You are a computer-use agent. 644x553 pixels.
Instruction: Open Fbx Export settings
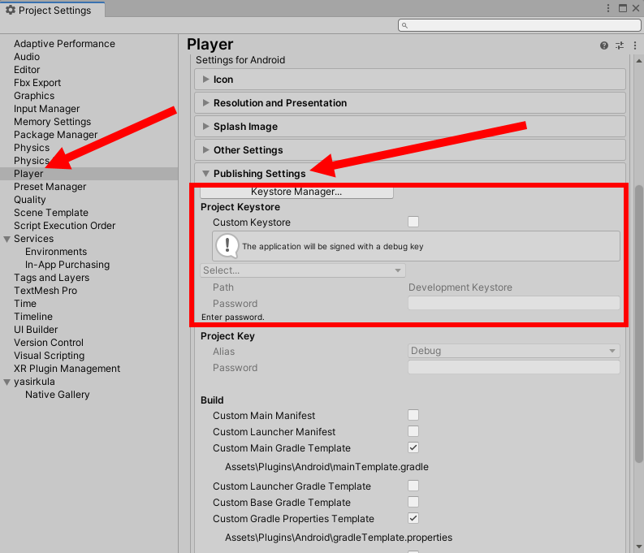[37, 83]
